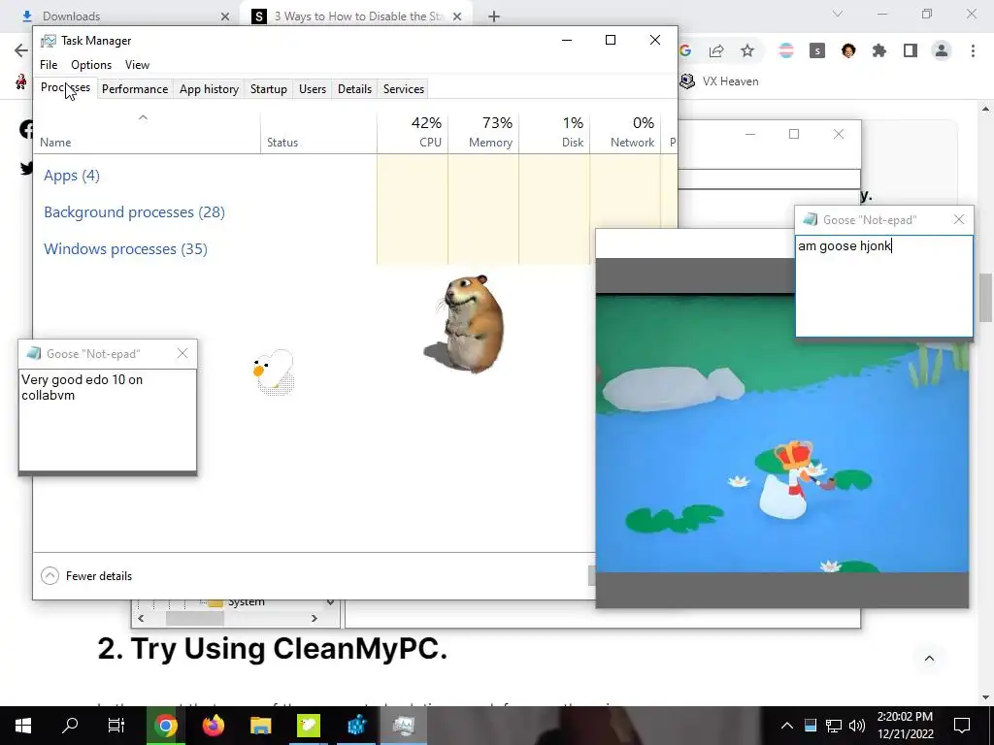Sort processes by the Status column
This screenshot has width=994, height=745.
[318, 132]
